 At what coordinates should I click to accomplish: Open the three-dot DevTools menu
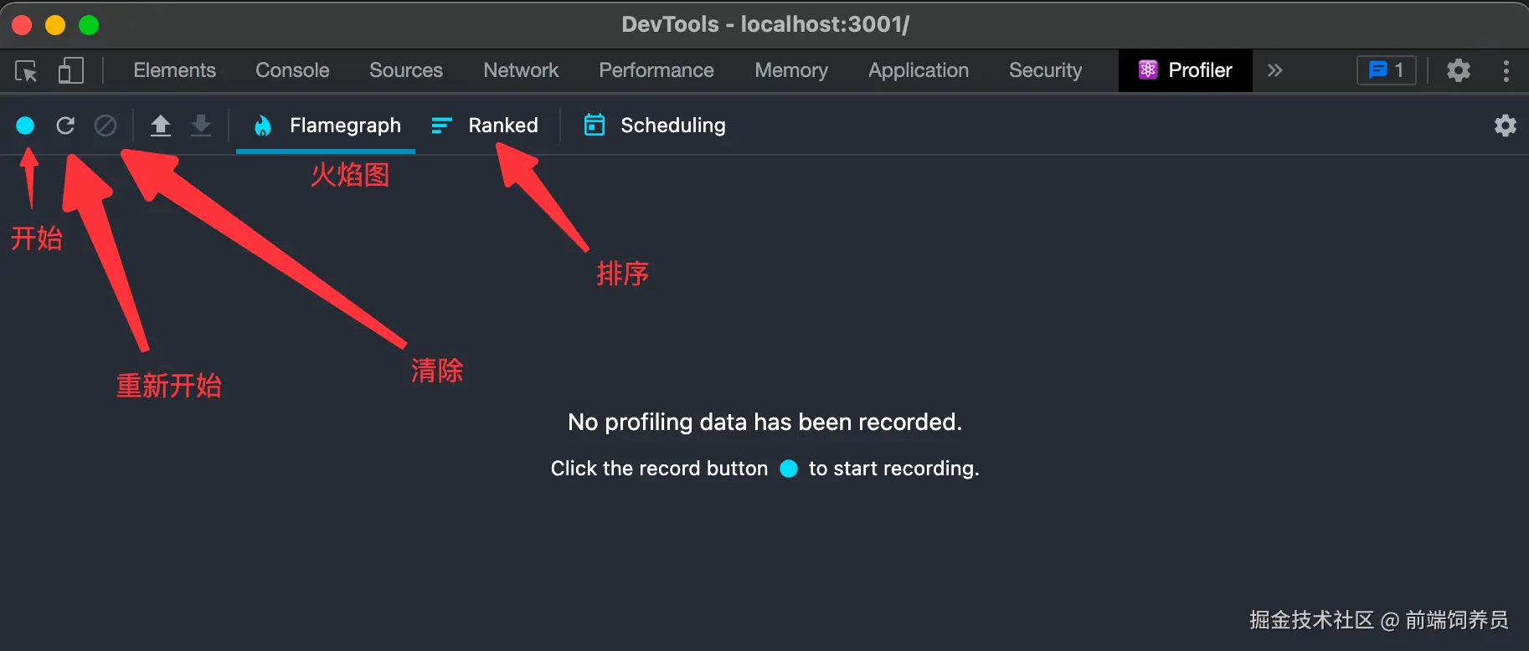1506,70
